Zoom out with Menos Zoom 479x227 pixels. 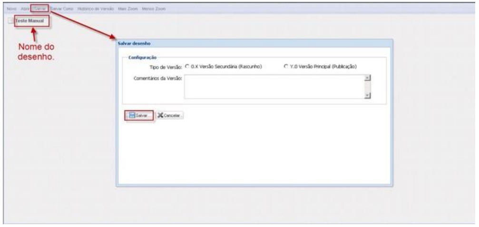[153, 10]
